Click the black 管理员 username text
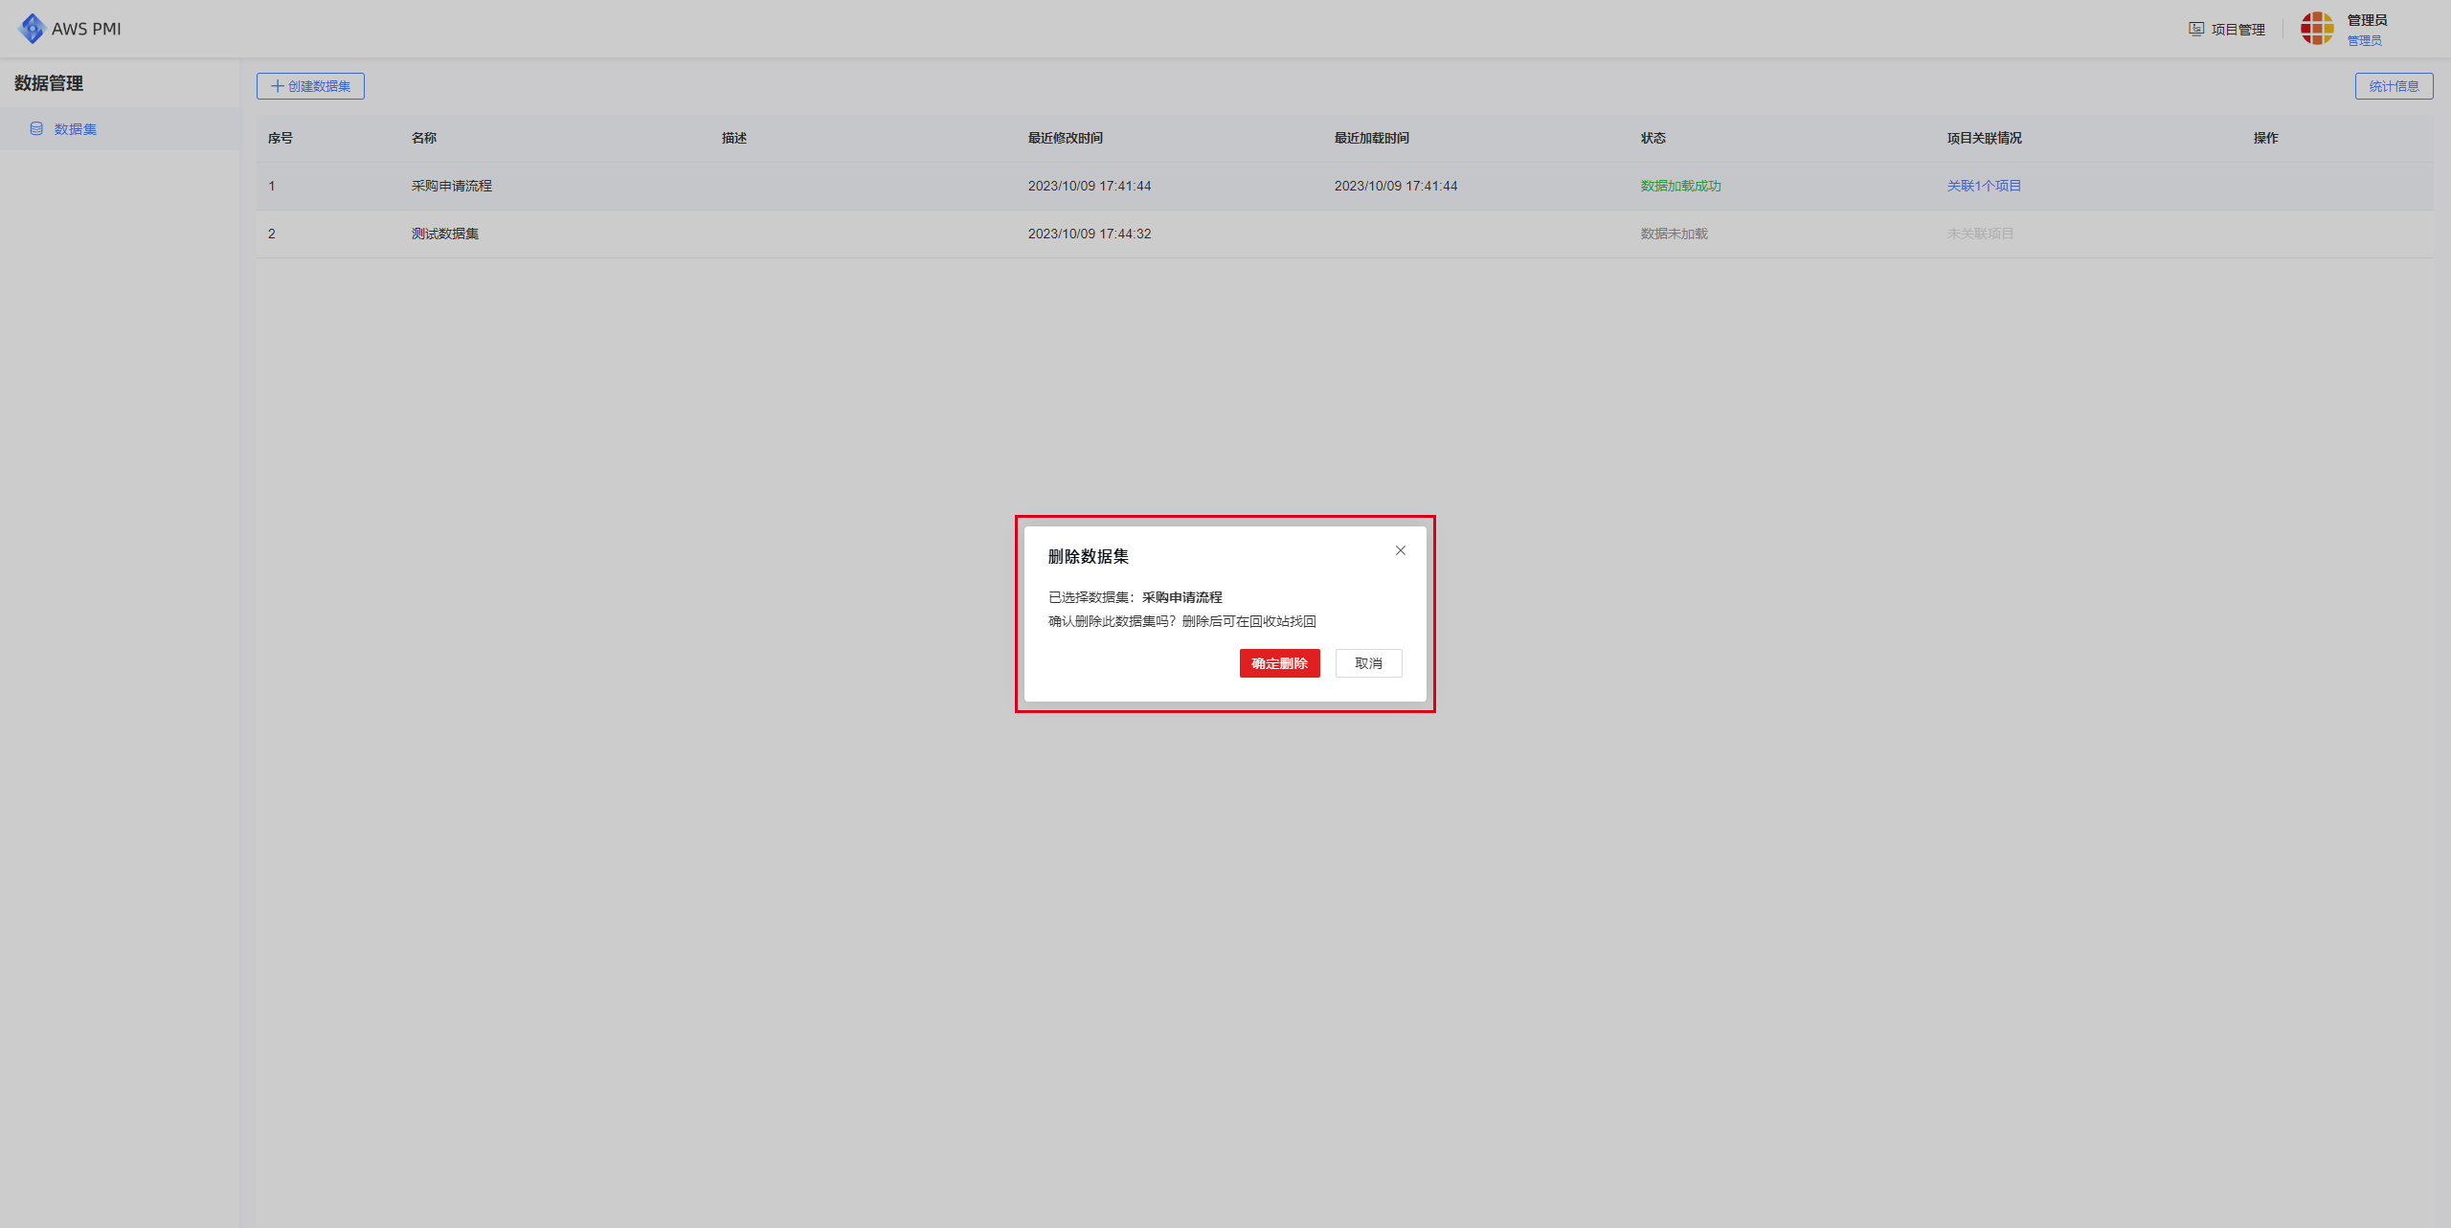Screen dimensions: 2451x1228 coord(2367,20)
